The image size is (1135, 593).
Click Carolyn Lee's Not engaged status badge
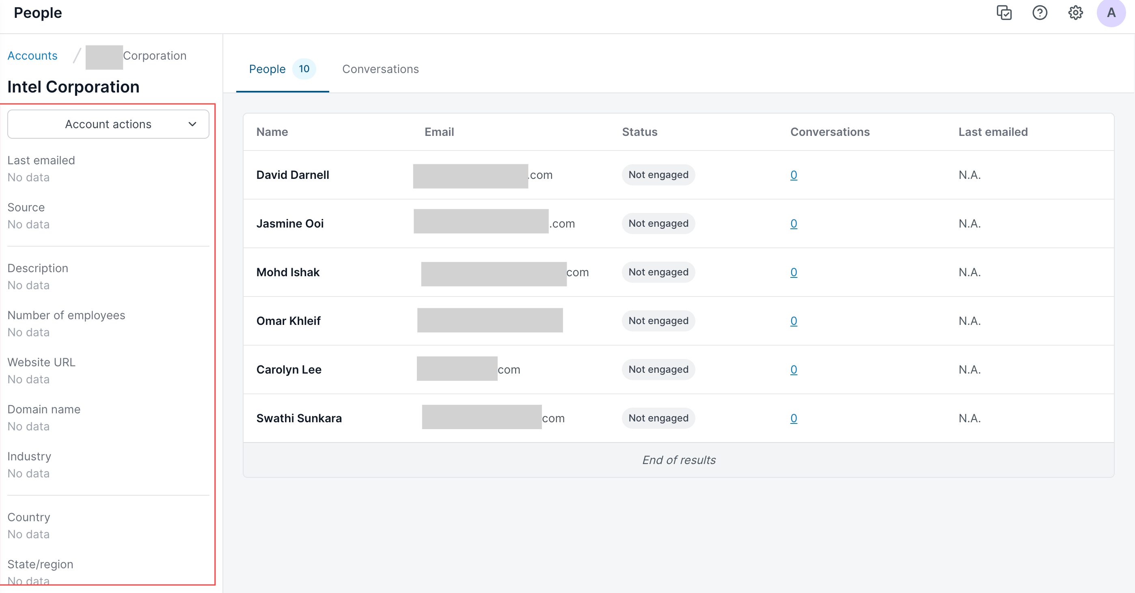pyautogui.click(x=658, y=370)
